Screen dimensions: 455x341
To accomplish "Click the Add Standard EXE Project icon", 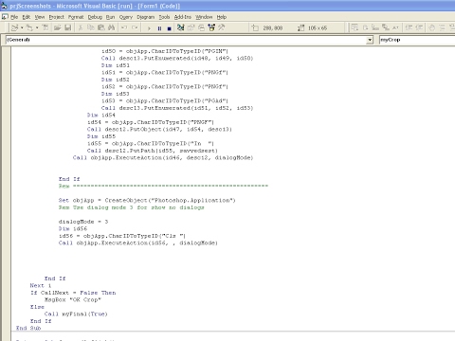I will click(14, 27).
